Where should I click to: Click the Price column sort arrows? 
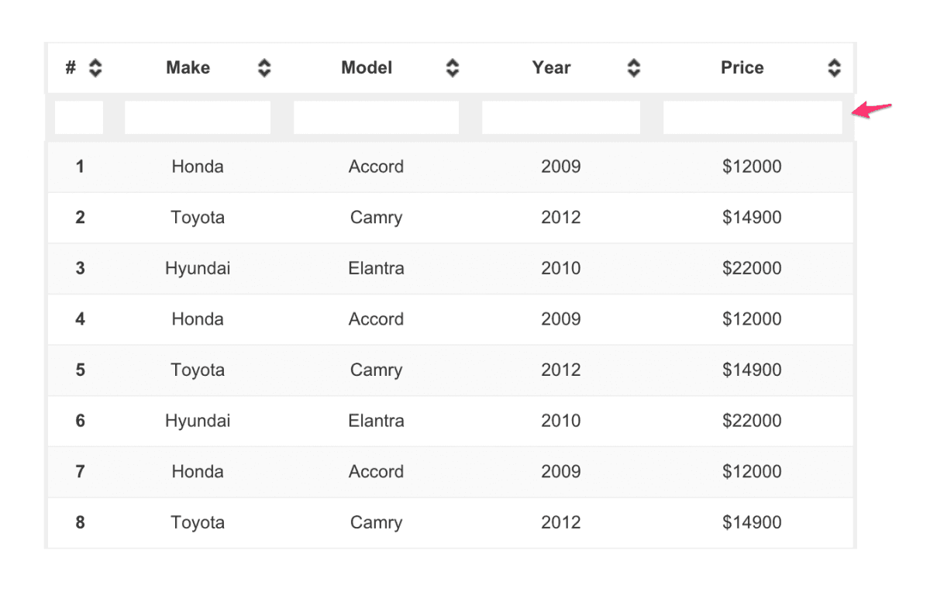pos(834,68)
